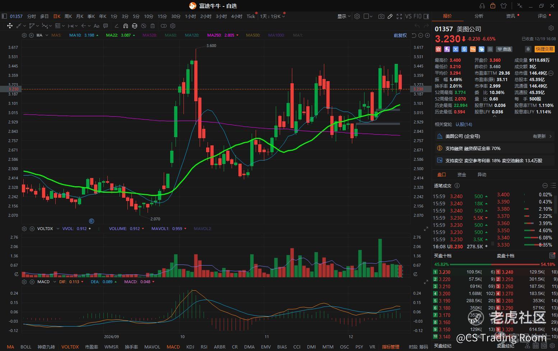Take a chart screenshot with camera icon

click(x=381, y=16)
